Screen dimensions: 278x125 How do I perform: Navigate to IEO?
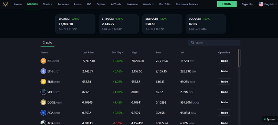point(89,4)
